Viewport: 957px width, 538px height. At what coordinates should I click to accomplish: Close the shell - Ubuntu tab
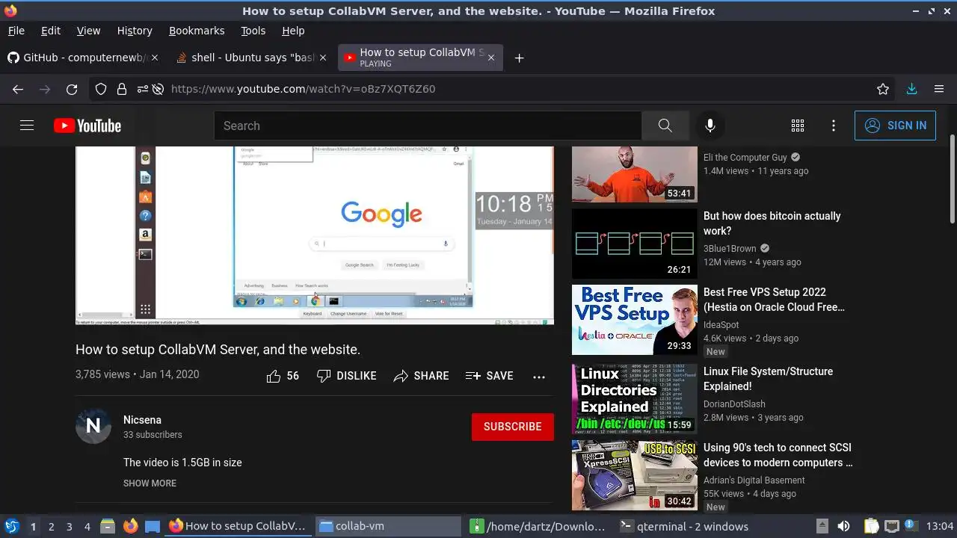pyautogui.click(x=323, y=58)
